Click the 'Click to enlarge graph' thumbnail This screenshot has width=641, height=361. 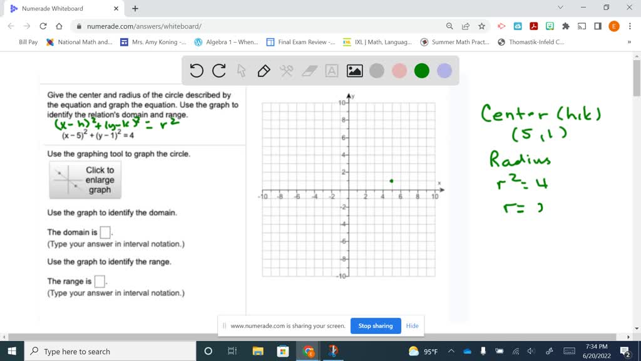coord(85,180)
